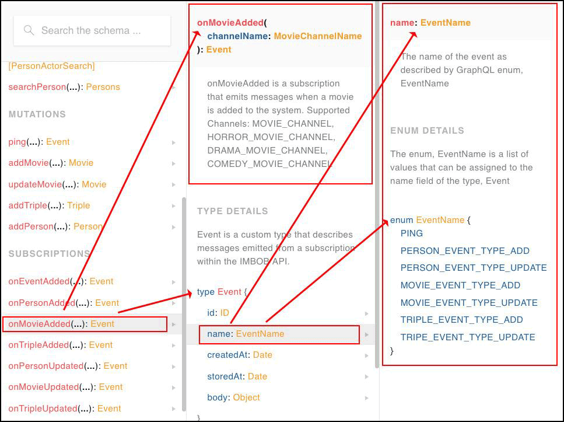Expand the arrow next to searchPerson
Image resolution: width=564 pixels, height=422 pixels.
[x=174, y=88]
